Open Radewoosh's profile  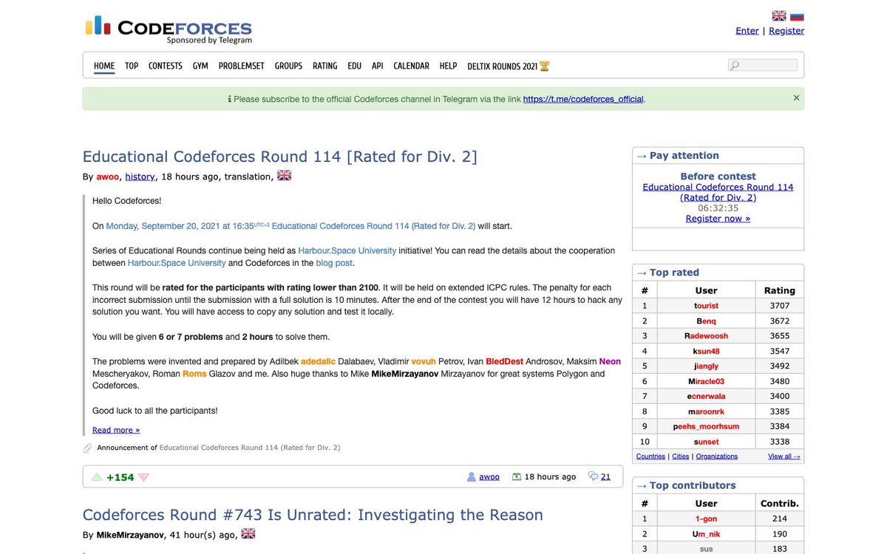706,336
